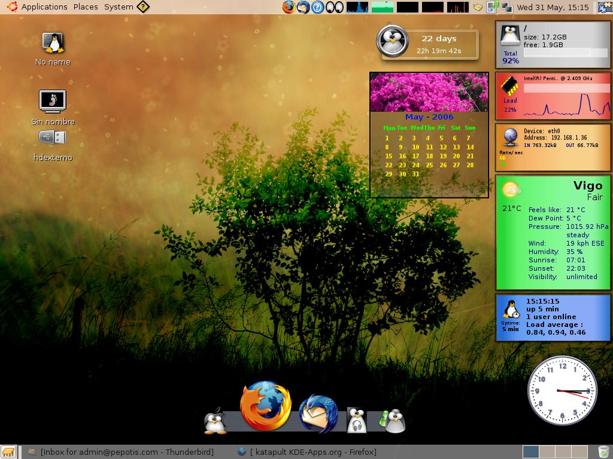Open the Places menu
This screenshot has height=459, width=613.
click(86, 7)
